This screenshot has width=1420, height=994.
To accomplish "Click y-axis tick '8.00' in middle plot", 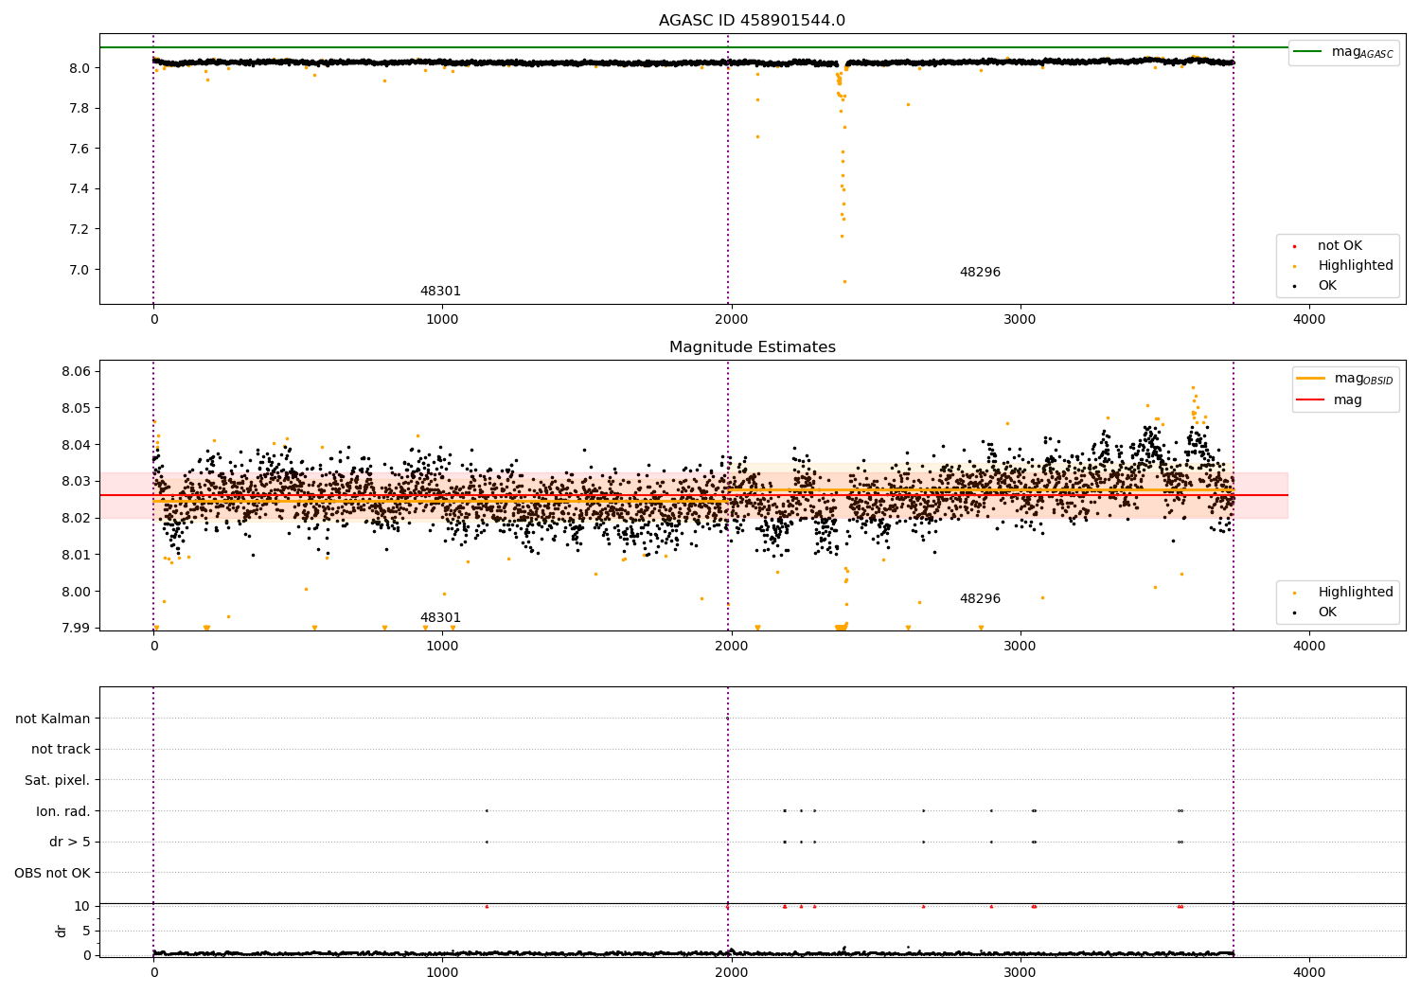I will point(77,592).
